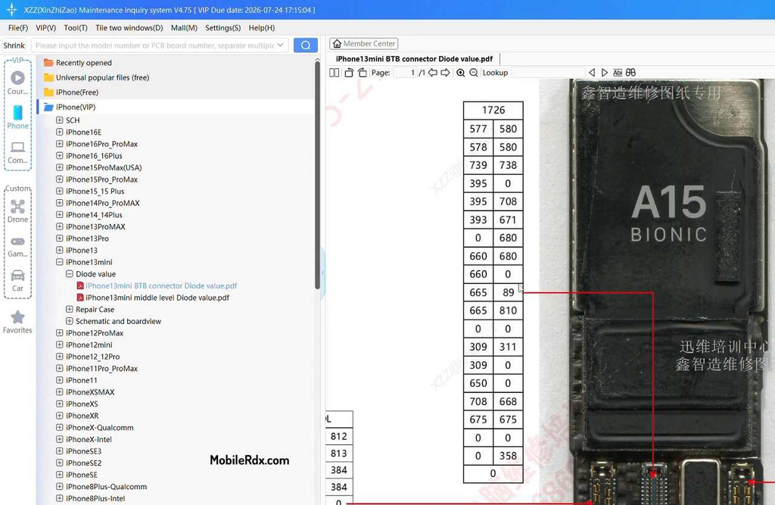Viewport: 775px width, 505px height.
Task: Expand the iPhone12ProMax node
Action: (59, 333)
